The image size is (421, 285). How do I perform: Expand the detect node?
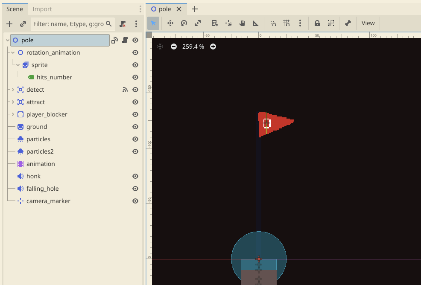13,90
